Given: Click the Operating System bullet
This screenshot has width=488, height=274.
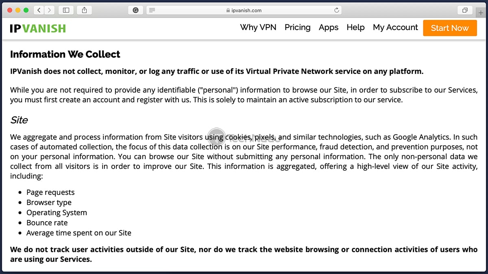Looking at the screenshot, I should (57, 213).
